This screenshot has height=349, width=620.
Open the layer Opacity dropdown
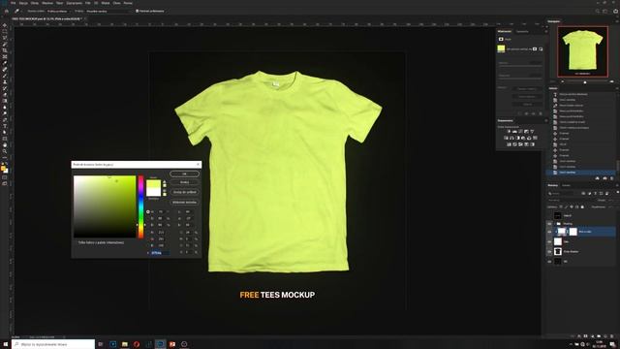click(x=612, y=201)
